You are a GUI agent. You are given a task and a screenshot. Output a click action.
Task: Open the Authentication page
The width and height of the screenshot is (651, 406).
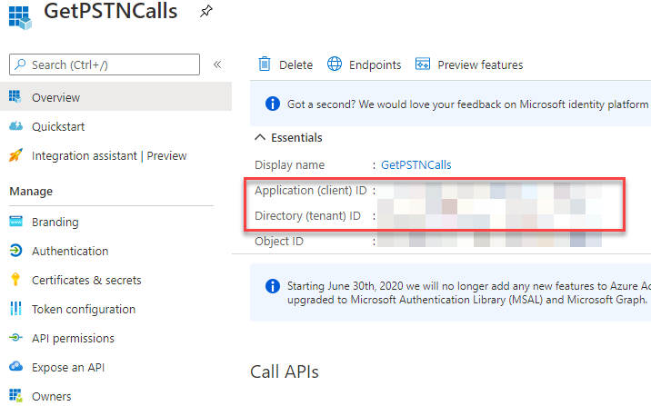coord(70,251)
